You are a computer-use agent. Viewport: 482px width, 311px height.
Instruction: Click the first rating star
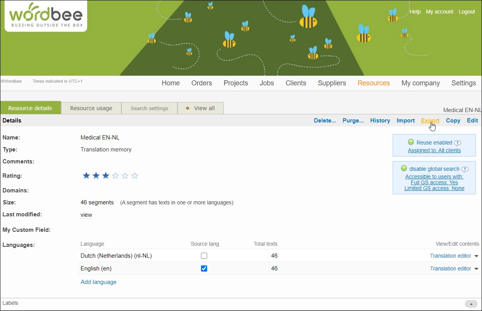[x=86, y=176]
